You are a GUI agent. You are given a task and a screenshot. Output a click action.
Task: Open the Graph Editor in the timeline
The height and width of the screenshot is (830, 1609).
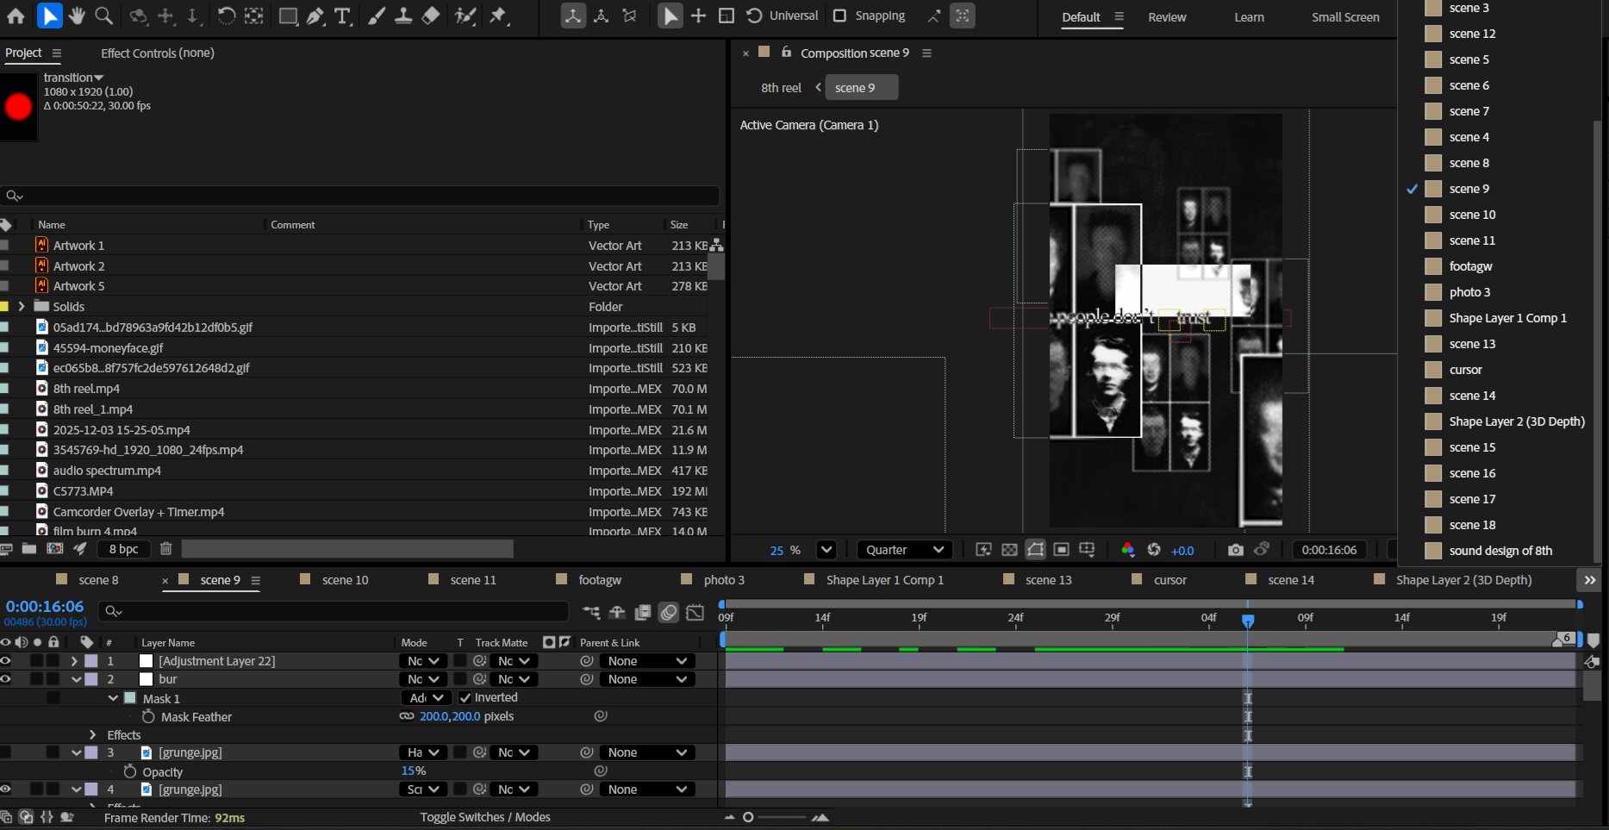(695, 612)
